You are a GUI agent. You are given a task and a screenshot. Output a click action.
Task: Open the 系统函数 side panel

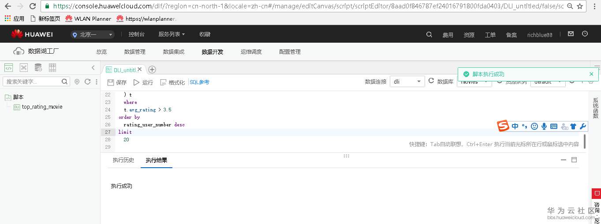[x=596, y=108]
